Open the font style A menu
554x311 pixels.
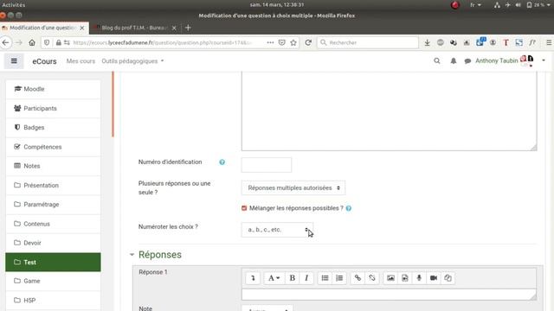(x=274, y=278)
